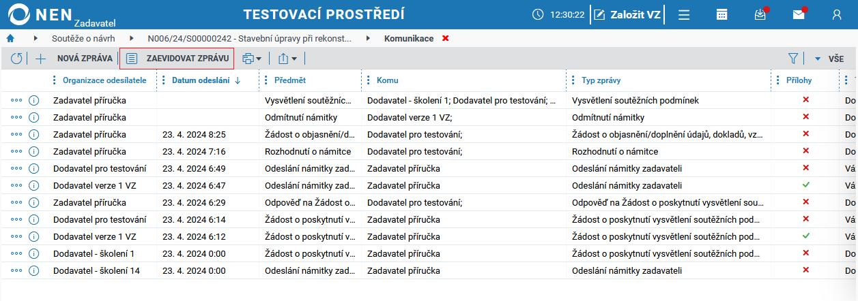
Task: Open Datum odeslání column menu dots
Action: point(164,80)
